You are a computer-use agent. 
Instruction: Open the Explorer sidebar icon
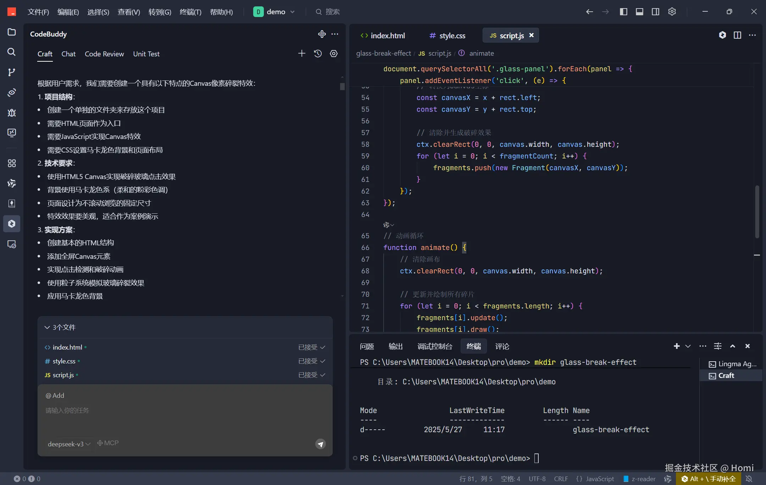[x=12, y=32]
